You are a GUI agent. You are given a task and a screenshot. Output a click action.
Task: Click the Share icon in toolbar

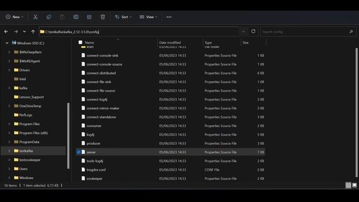[89, 17]
